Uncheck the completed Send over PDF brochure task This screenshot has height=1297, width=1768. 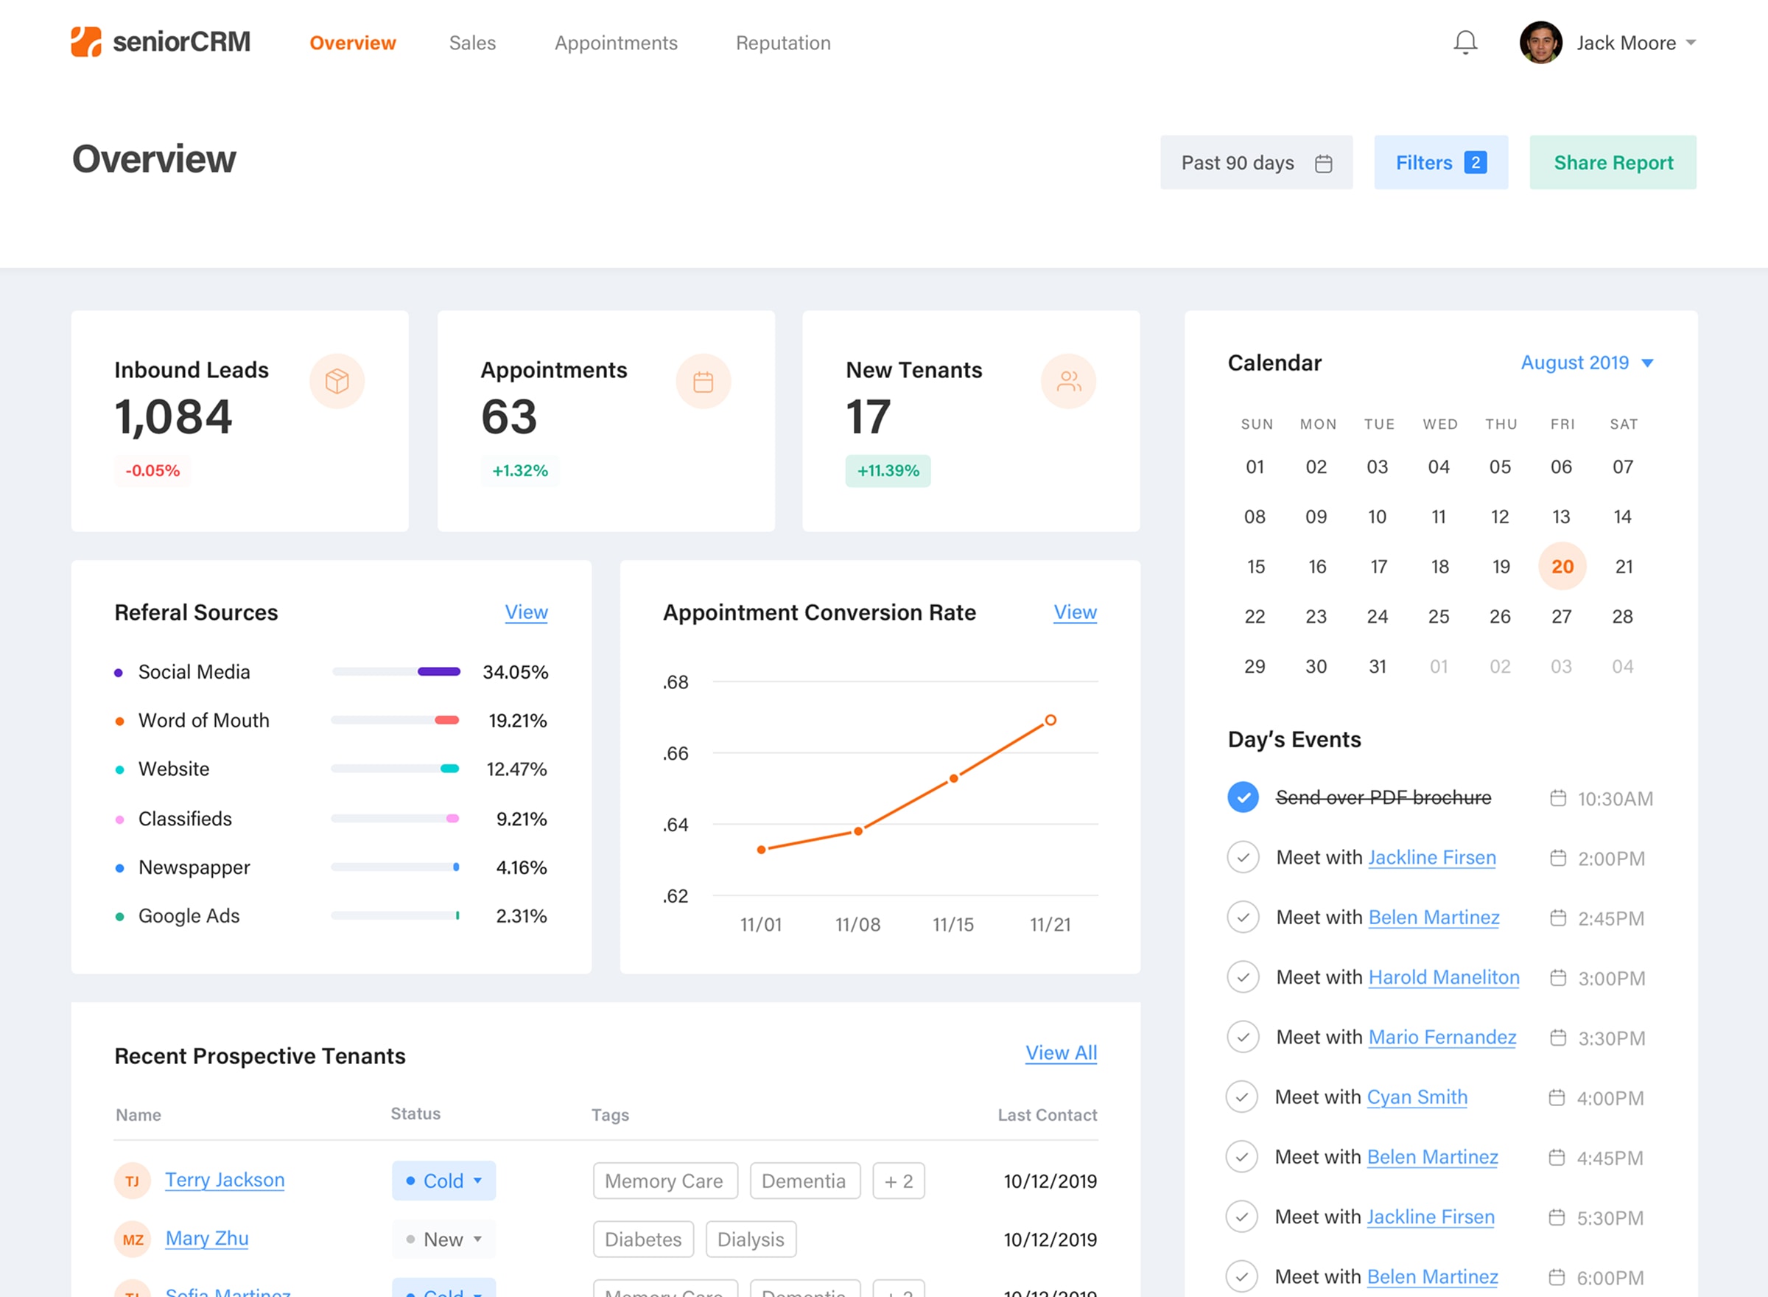pyautogui.click(x=1242, y=797)
